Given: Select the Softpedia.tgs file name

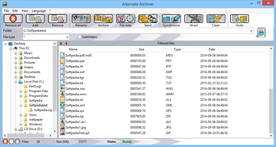Looking at the screenshot, I should [75, 78].
